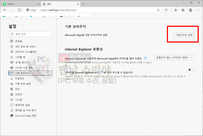This screenshot has width=203, height=136.
Task: Toggle the Internet Explorer 모드 reload switch
Action: [191, 70]
